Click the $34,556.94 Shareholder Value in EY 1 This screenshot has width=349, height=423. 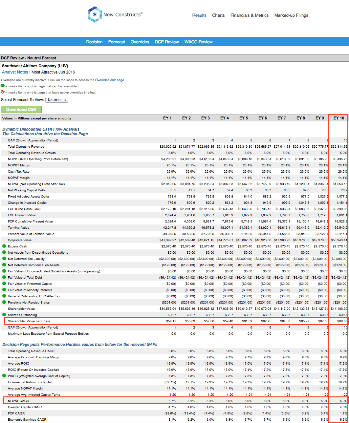tap(168, 309)
